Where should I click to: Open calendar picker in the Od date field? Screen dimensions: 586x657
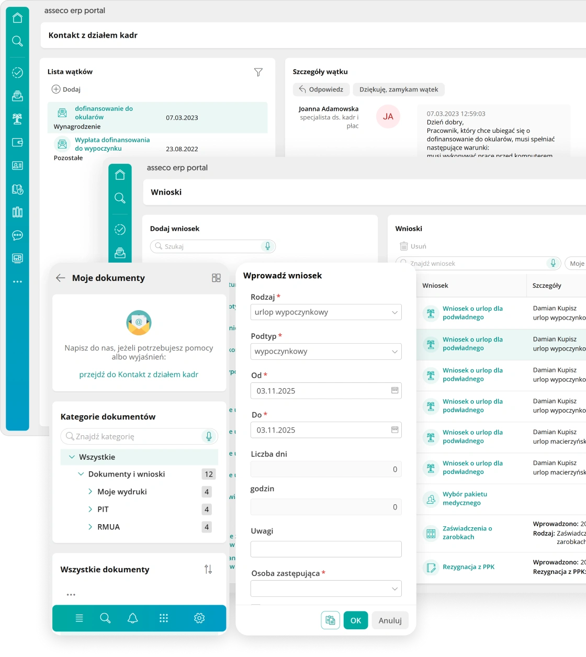(x=395, y=391)
